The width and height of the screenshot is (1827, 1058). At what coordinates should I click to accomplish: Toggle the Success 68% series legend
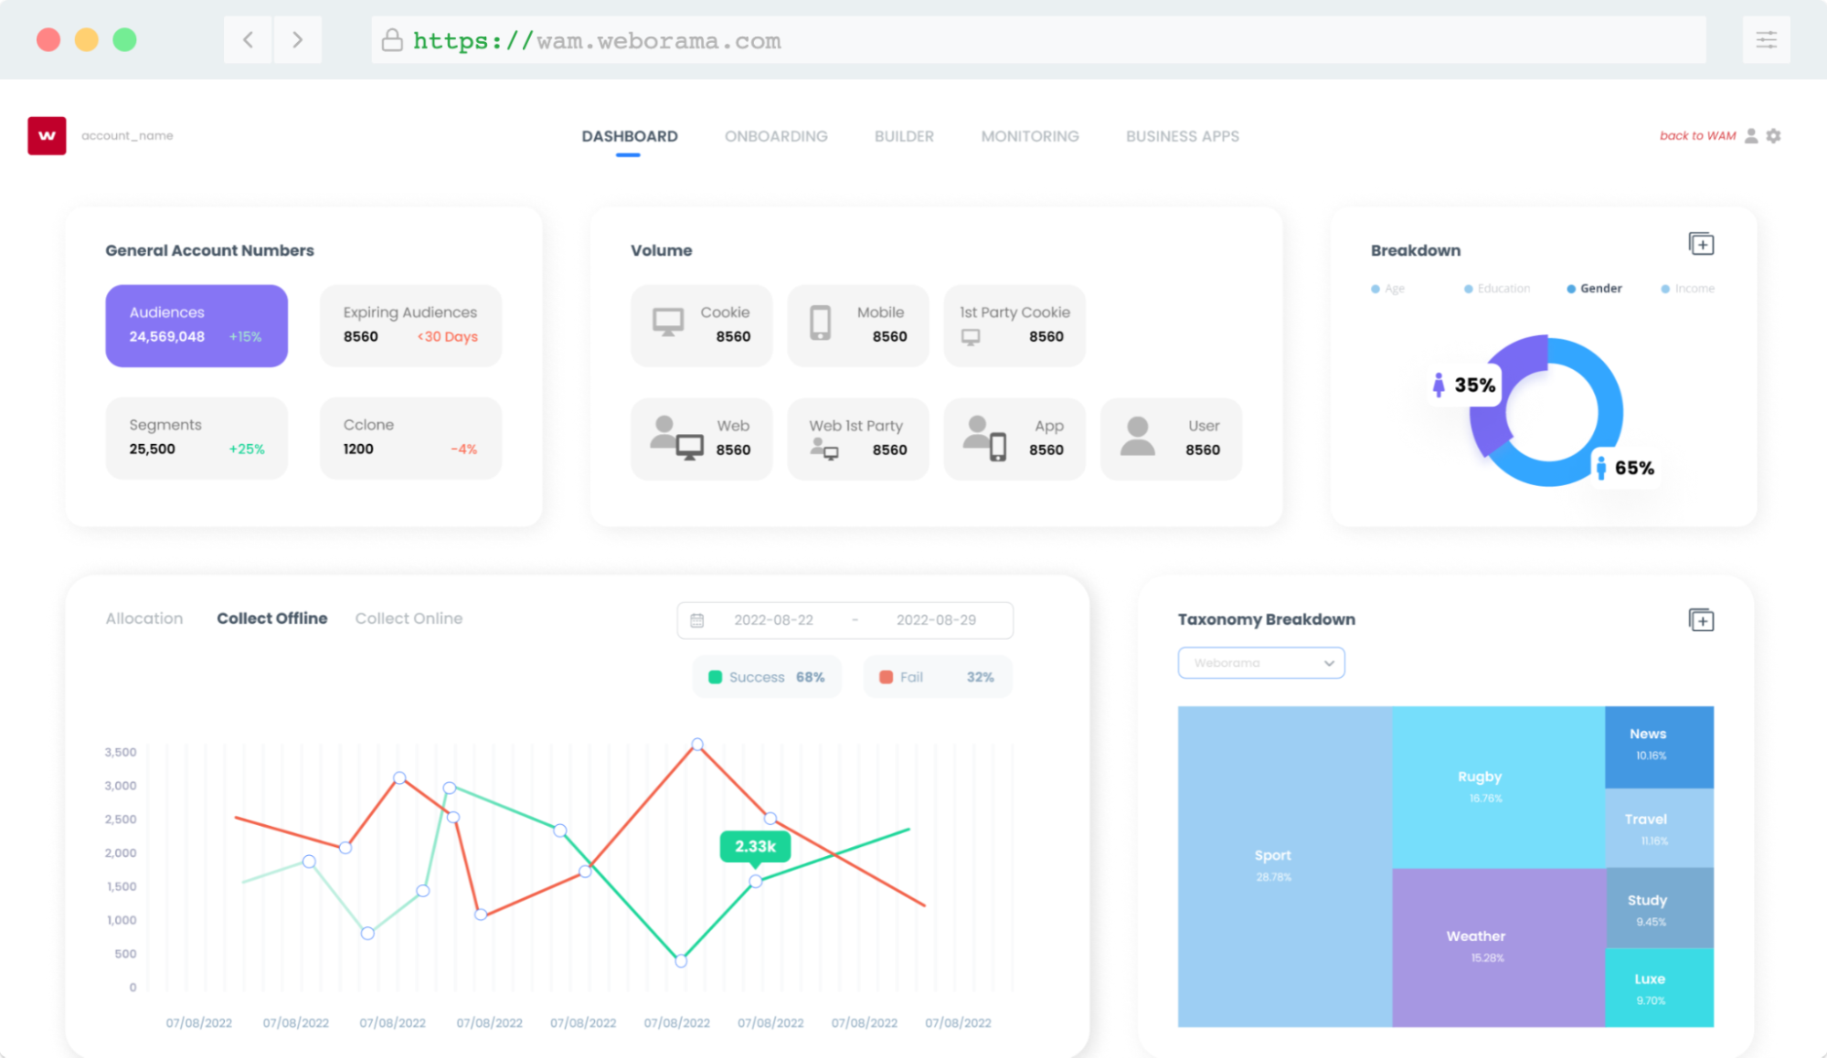[x=767, y=677]
